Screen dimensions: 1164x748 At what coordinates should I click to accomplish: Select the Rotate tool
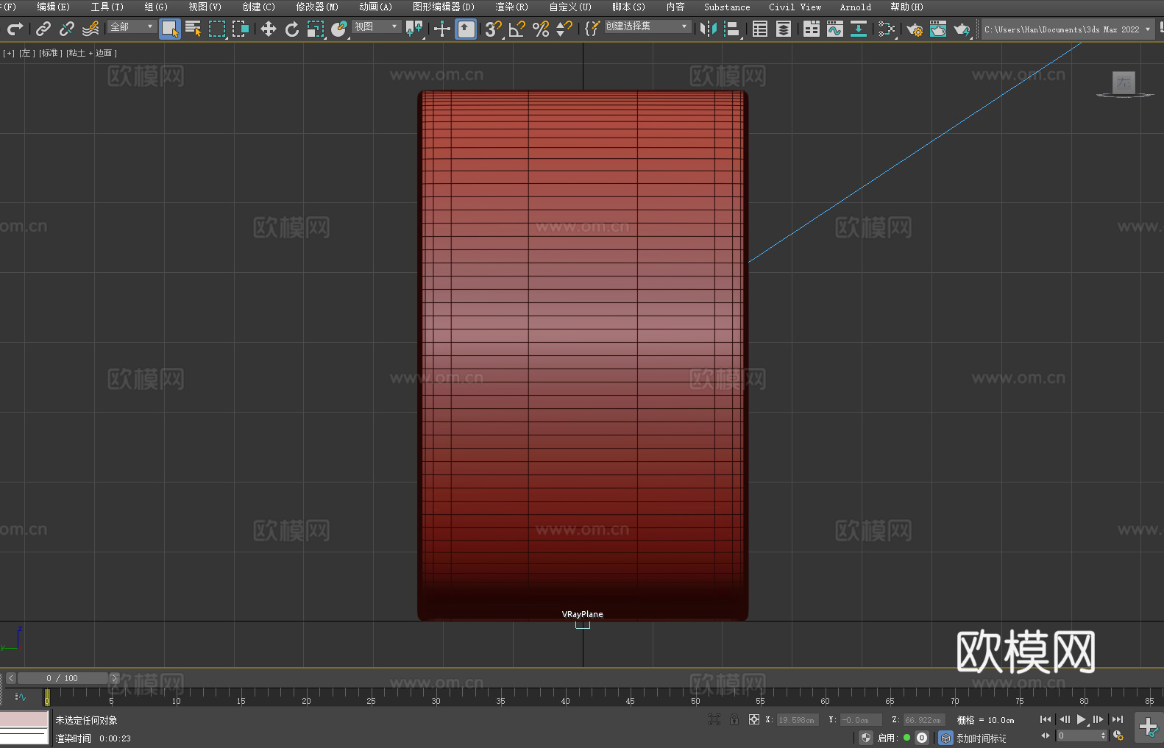click(x=292, y=29)
